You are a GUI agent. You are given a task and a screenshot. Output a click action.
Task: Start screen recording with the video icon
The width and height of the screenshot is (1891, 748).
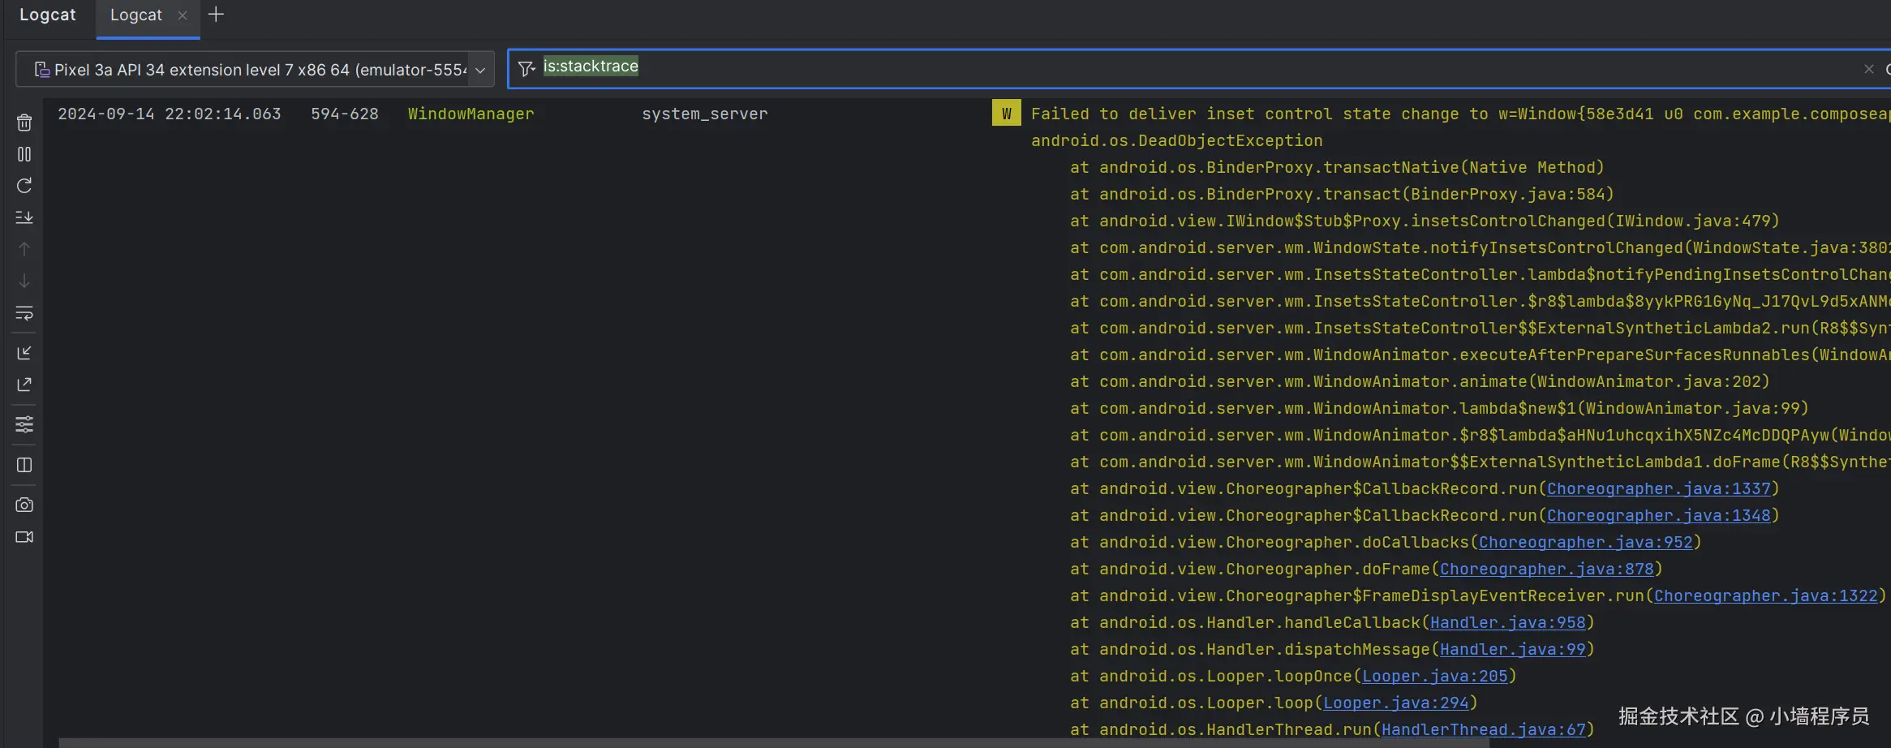(24, 537)
